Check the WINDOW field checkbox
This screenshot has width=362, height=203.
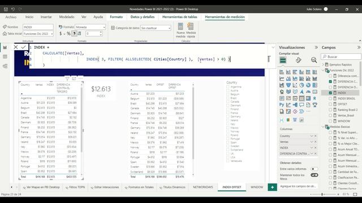coord(330,121)
